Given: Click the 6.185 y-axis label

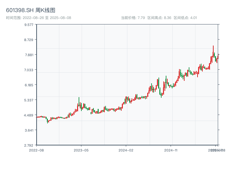Looking at the screenshot, I should 29,85.
